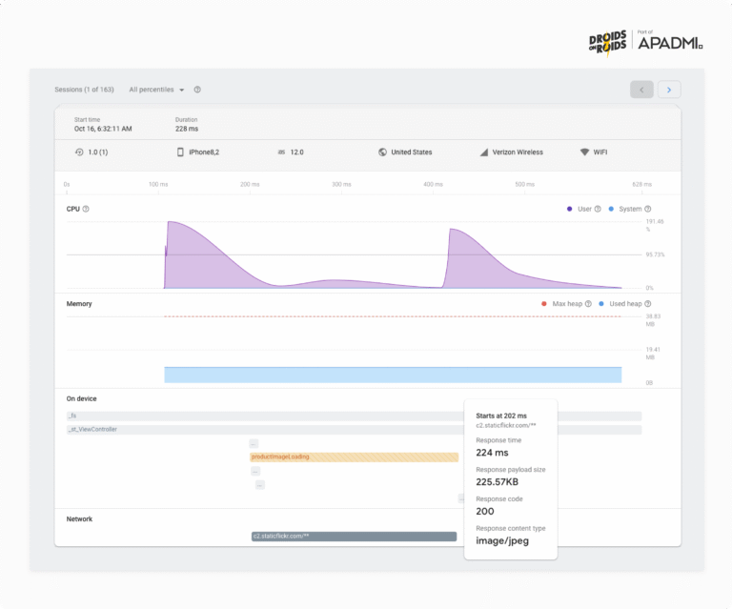
Task: Click the System legend blue dot
Action: pyautogui.click(x=611, y=209)
